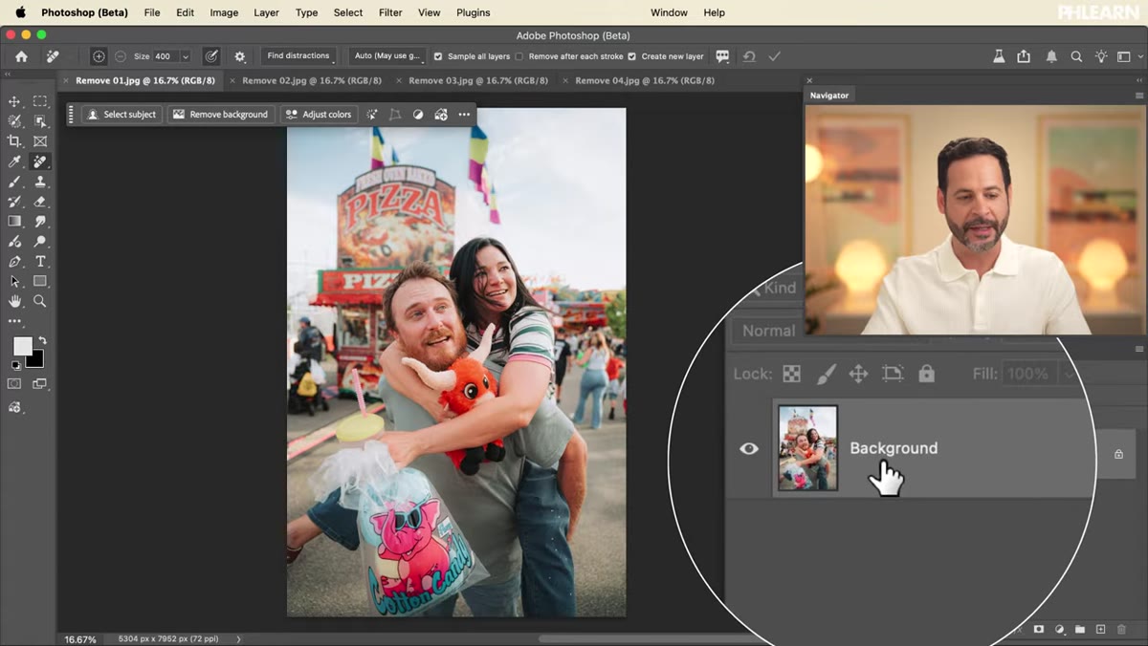Select the Zoom magnifier tool
This screenshot has height=646, width=1148.
[40, 302]
